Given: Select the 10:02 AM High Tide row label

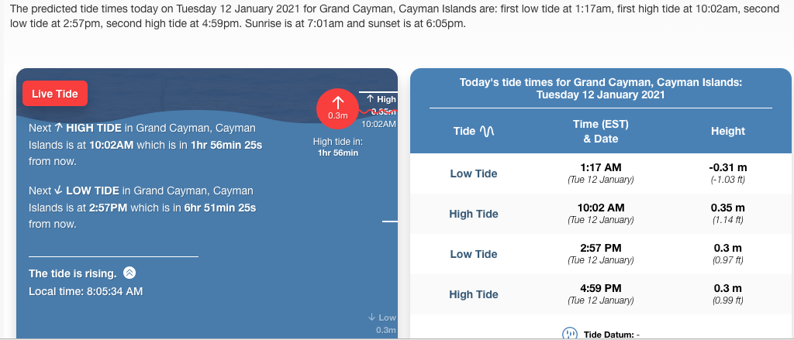Looking at the screenshot, I should [474, 214].
